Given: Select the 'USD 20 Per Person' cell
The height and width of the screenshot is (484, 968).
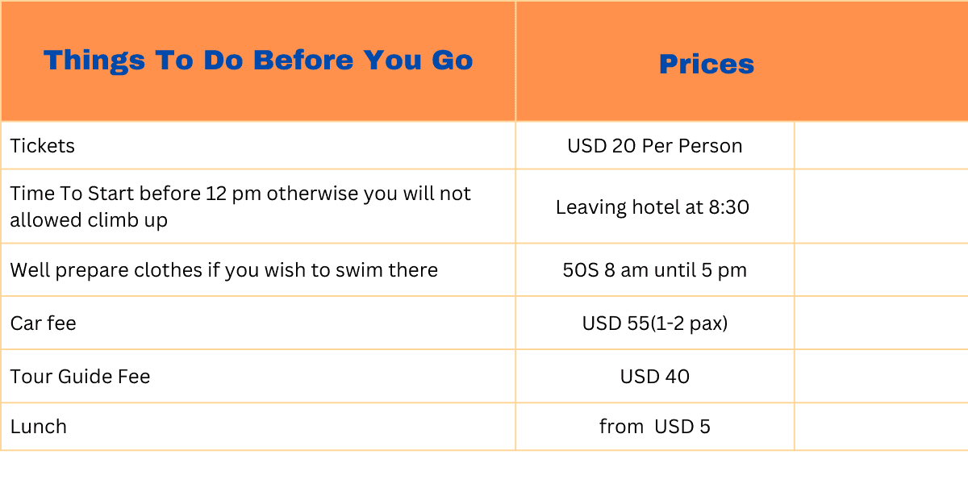Looking at the screenshot, I should click(655, 146).
